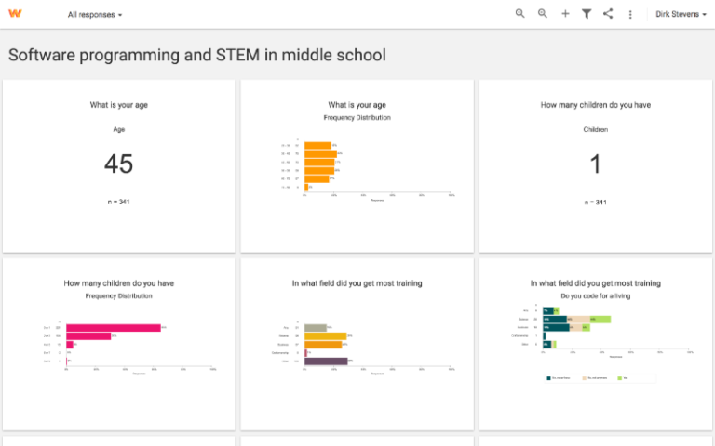The height and width of the screenshot is (446, 715).
Task: Click the dashboard title 'Software programming and STEM'
Action: [197, 55]
